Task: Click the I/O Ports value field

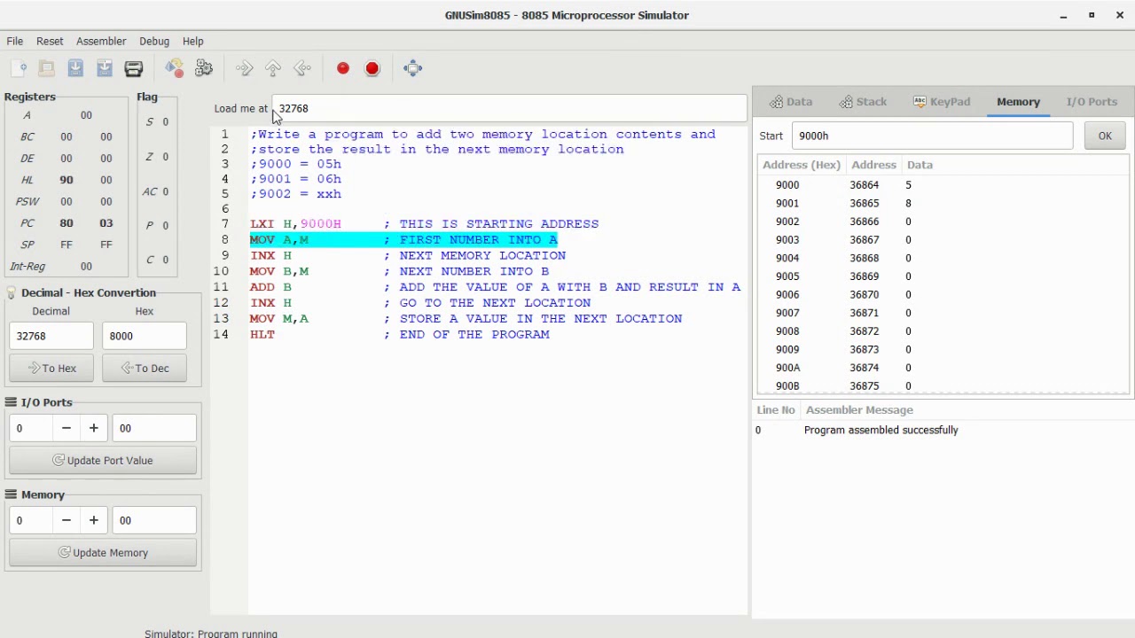Action: (154, 428)
